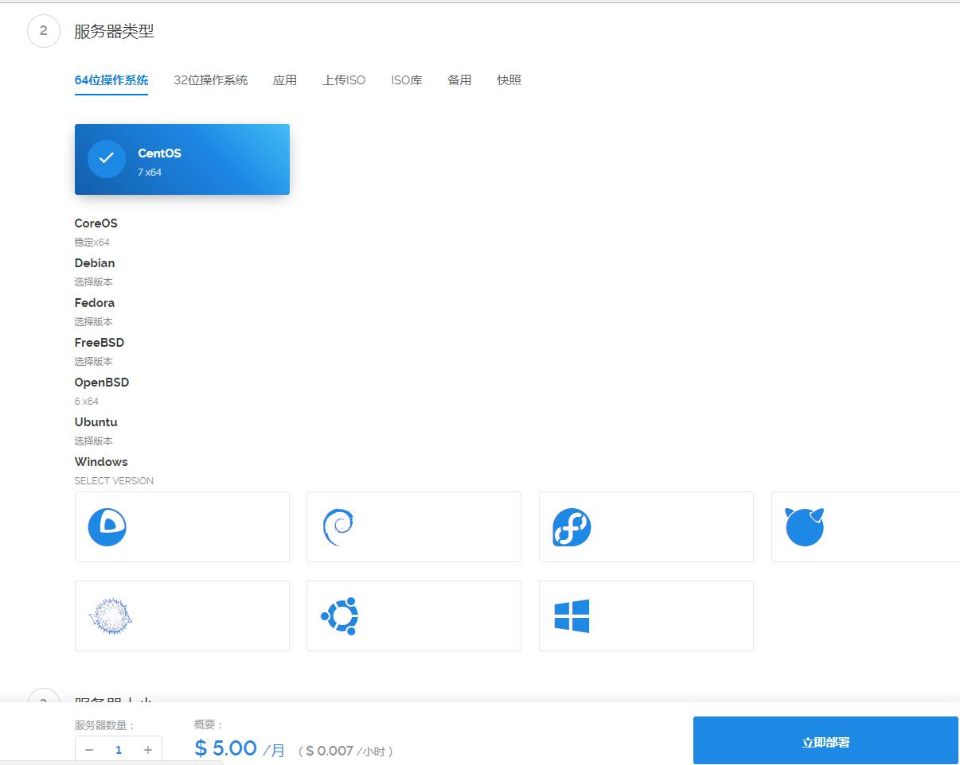Click the Ubuntu text label
The height and width of the screenshot is (765, 960).
tap(96, 422)
